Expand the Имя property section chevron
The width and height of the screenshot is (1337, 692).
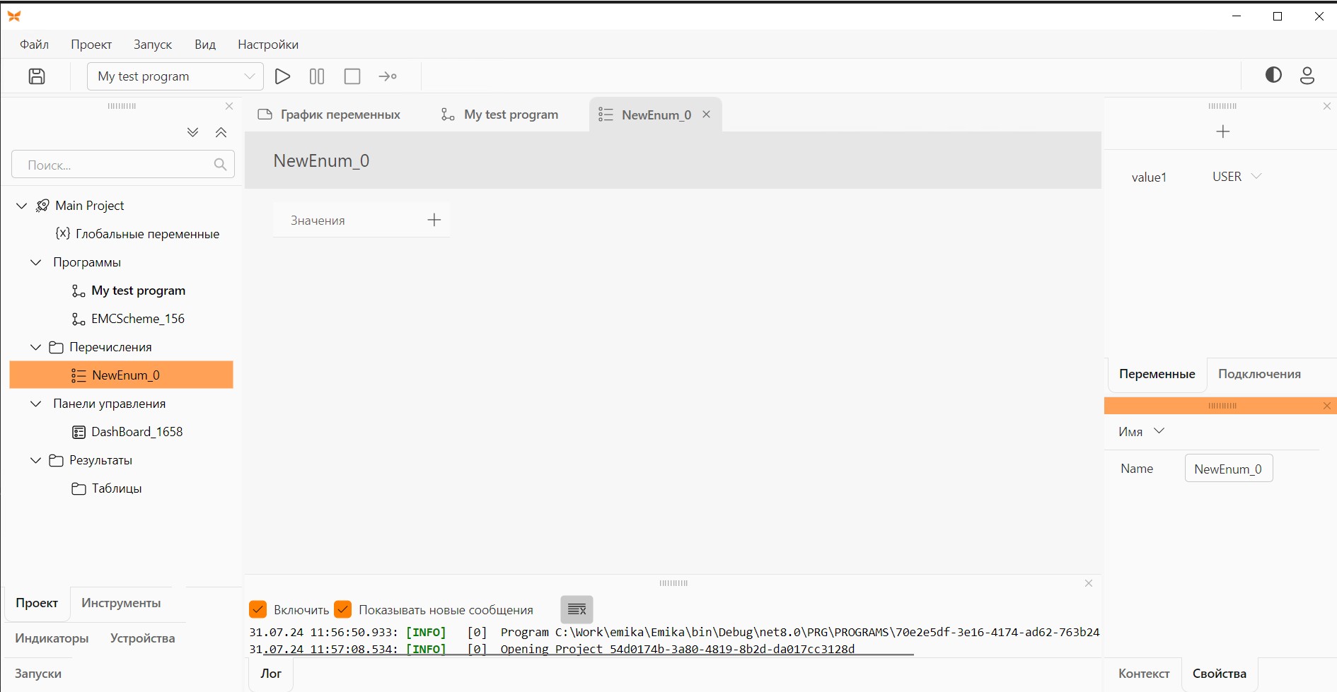pos(1159,431)
